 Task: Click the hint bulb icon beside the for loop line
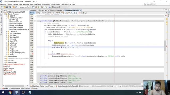click(32, 47)
